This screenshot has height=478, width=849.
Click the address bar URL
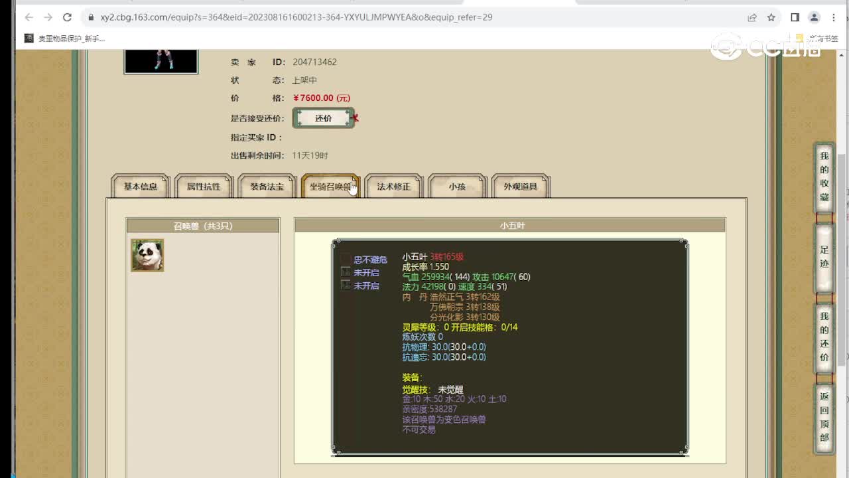[x=296, y=17]
